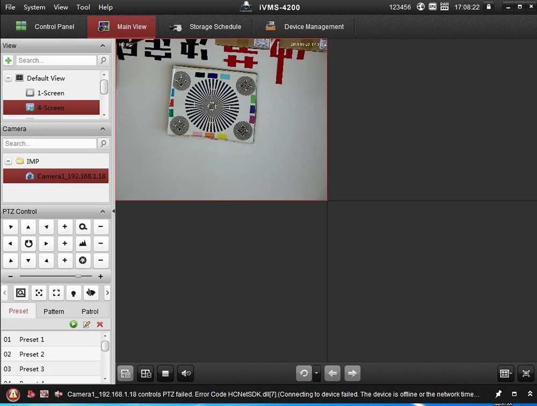Toggle audio mute speaker button
This screenshot has height=406, width=537.
click(x=186, y=373)
